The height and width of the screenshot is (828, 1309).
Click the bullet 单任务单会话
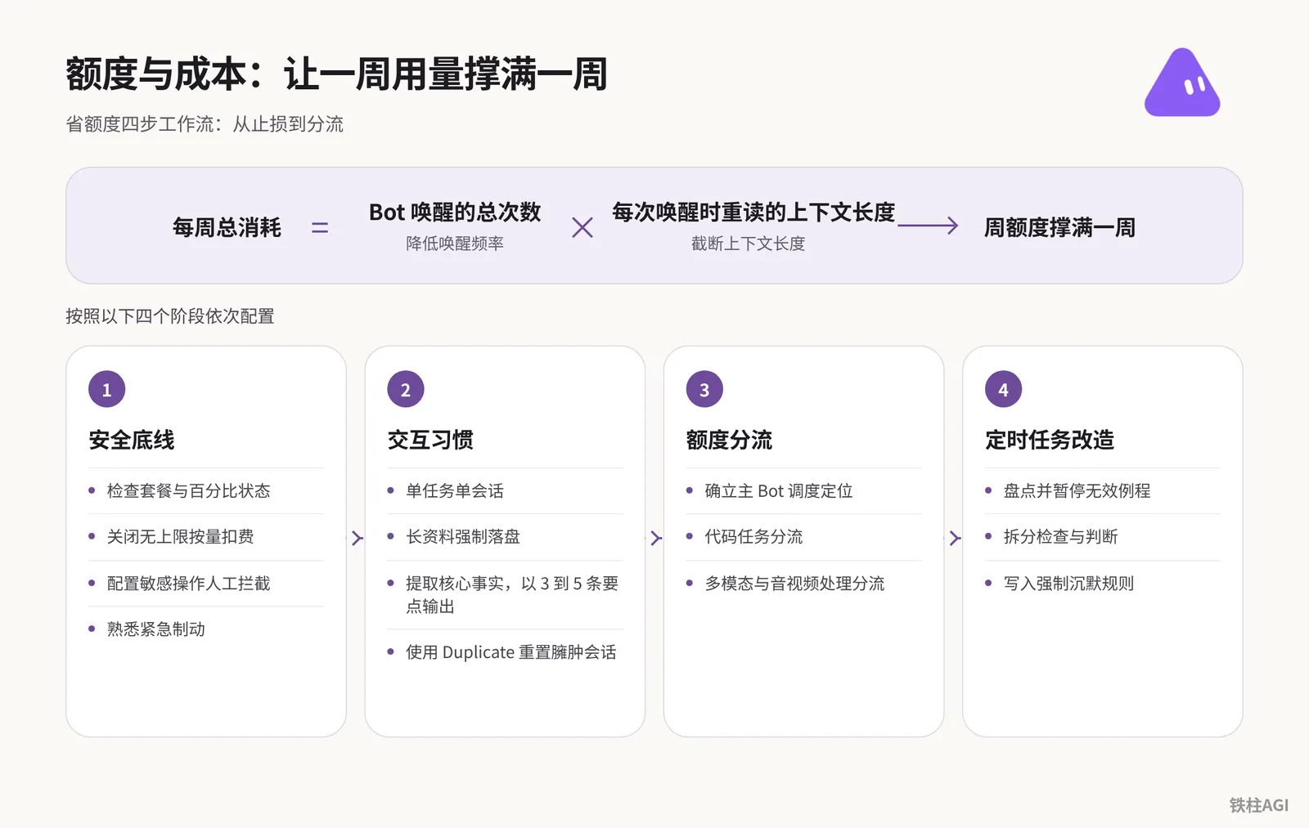point(455,490)
